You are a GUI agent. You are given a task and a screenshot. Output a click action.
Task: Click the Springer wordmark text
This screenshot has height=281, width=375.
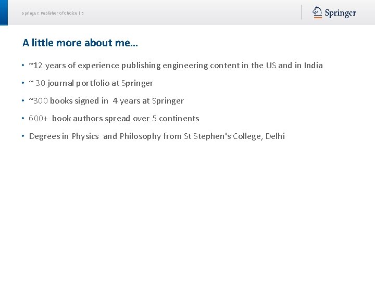click(x=340, y=13)
